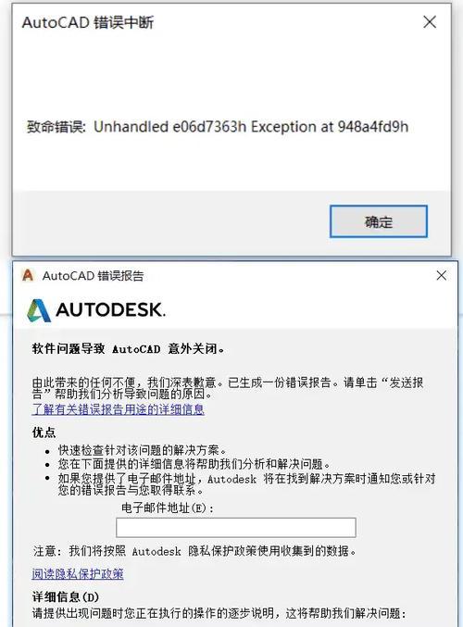Click the 如果您提供了电子邮件地址 bullet text
The image size is (463, 627).
[x=247, y=483]
